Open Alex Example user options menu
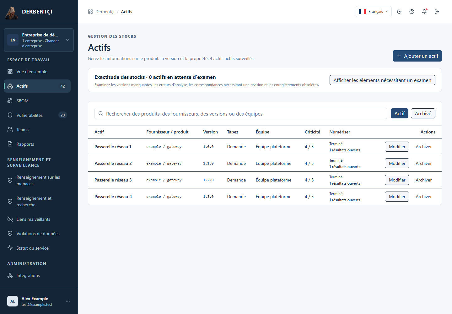 point(68,301)
